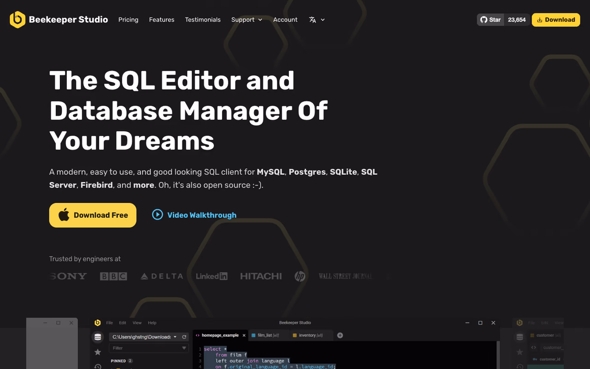This screenshot has height=369, width=590.
Task: Click the 23,654 star count
Action: coord(517,20)
